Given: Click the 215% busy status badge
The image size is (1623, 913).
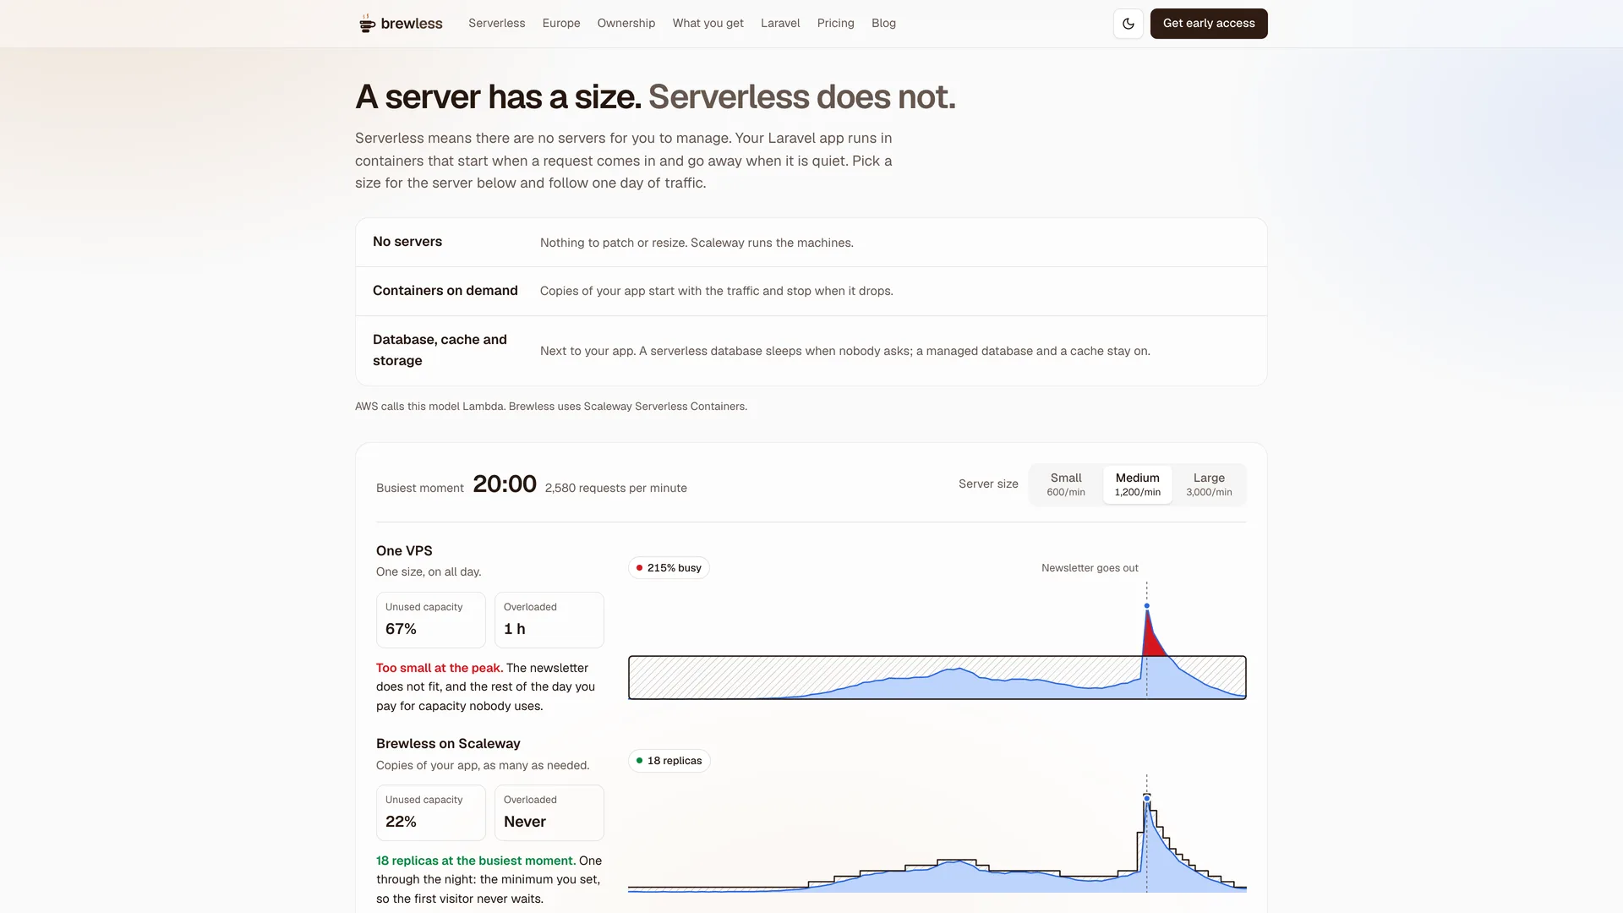Looking at the screenshot, I should (669, 568).
